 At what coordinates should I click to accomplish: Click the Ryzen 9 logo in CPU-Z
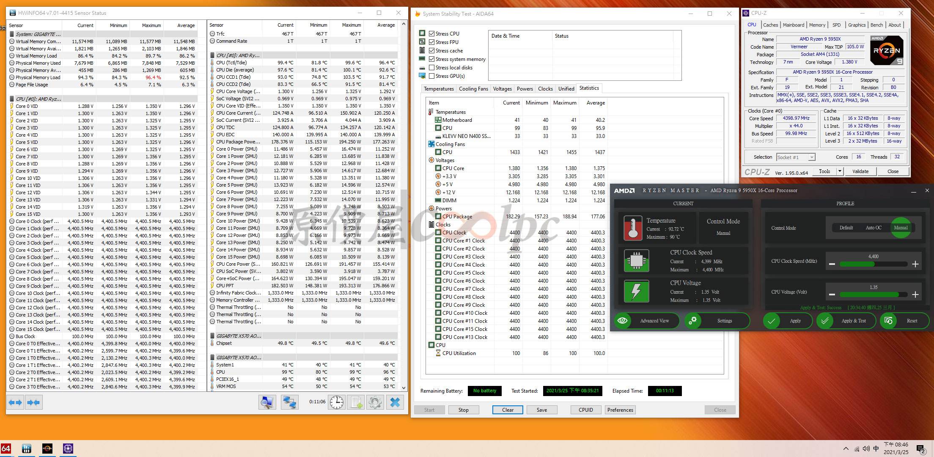[x=887, y=50]
